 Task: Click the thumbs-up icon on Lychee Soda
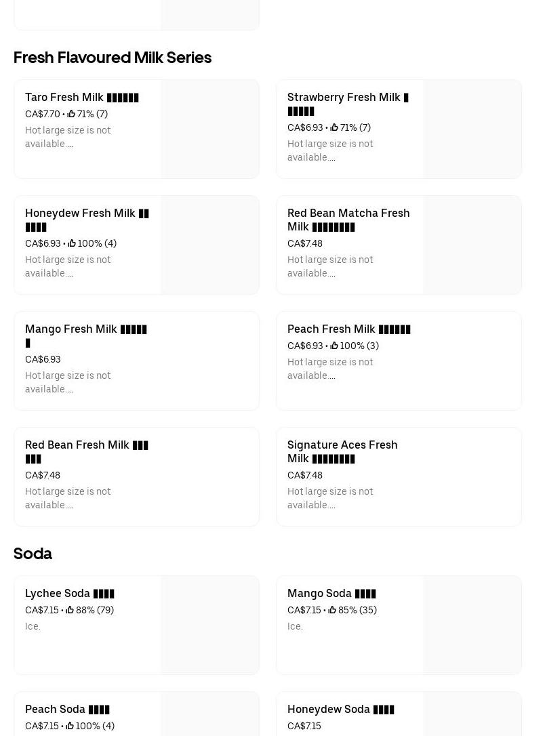coord(70,610)
